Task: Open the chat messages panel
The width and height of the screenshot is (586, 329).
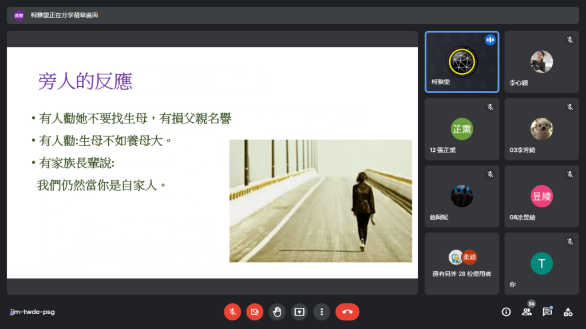Action: pos(548,312)
